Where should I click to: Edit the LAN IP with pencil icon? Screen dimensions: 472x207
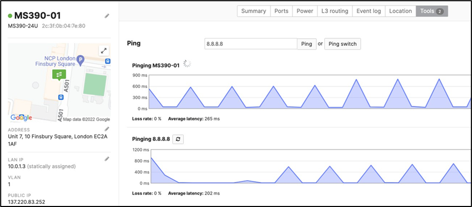tap(107, 159)
